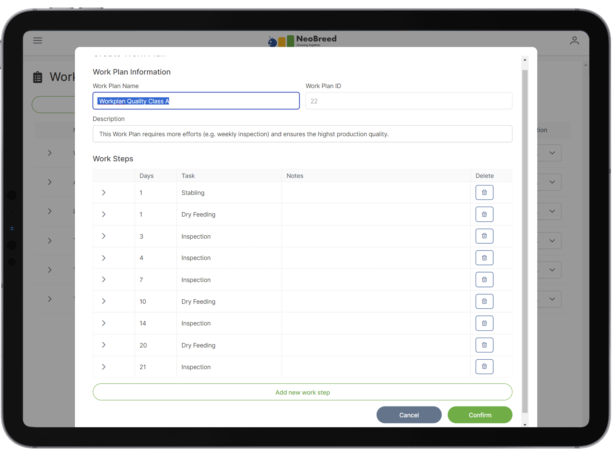Click the dialog scrollbar down arrow

[525, 425]
